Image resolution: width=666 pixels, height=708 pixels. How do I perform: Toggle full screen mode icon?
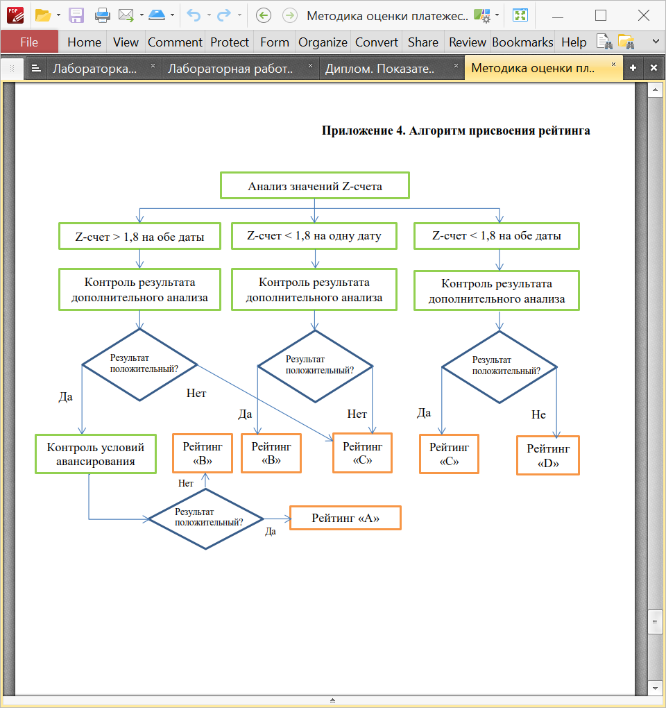[520, 16]
